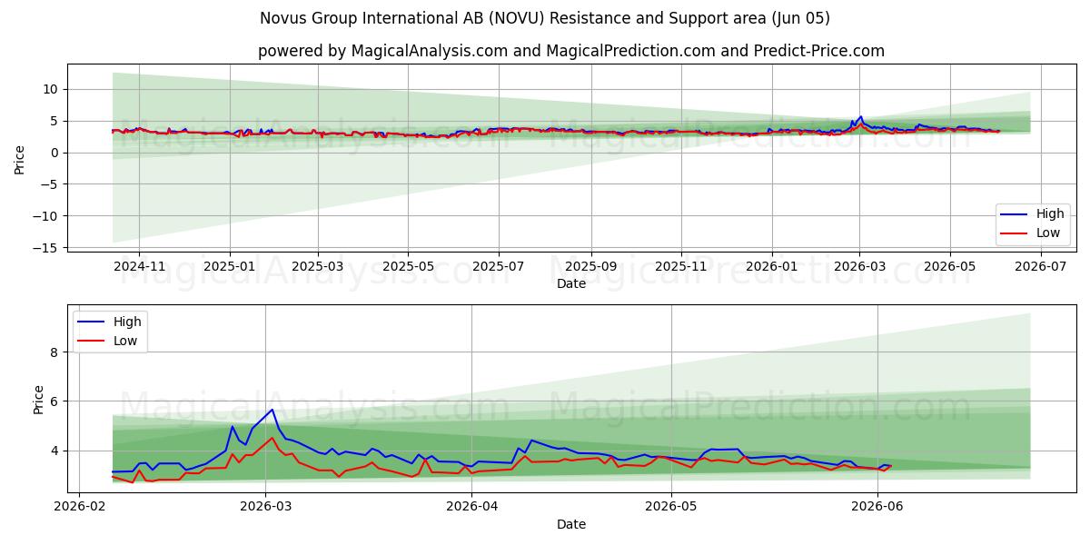Click the 'Price' axis label of bottom chart
Viewport: 1090px width, 545px height.
38,399
